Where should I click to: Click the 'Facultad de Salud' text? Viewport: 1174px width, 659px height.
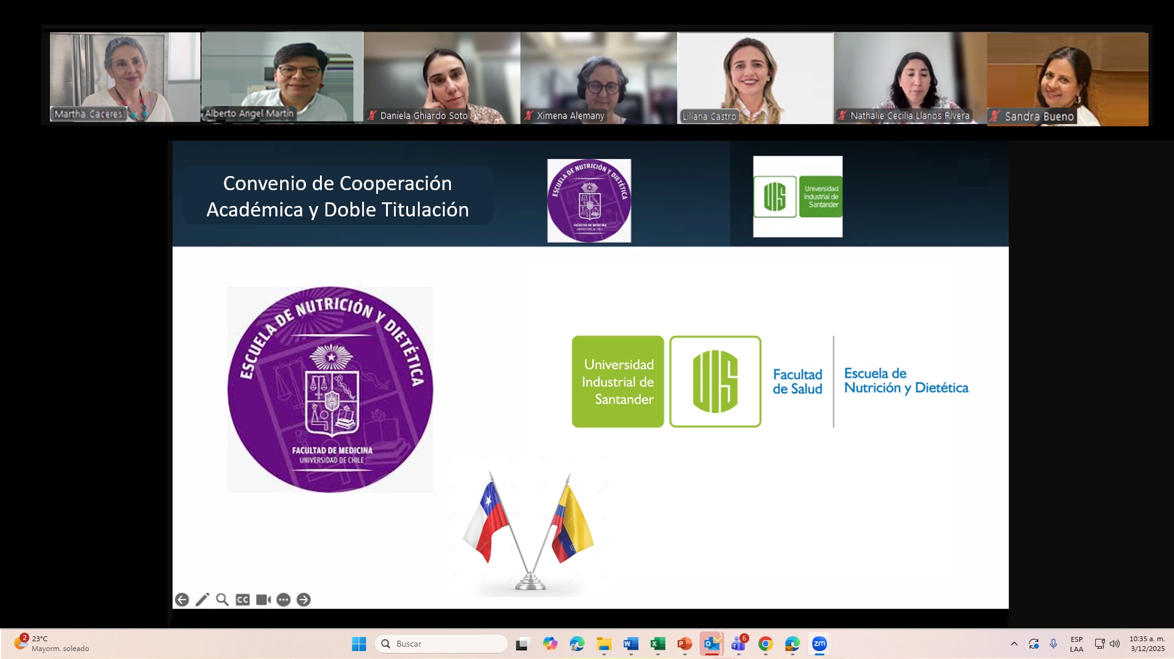point(797,381)
